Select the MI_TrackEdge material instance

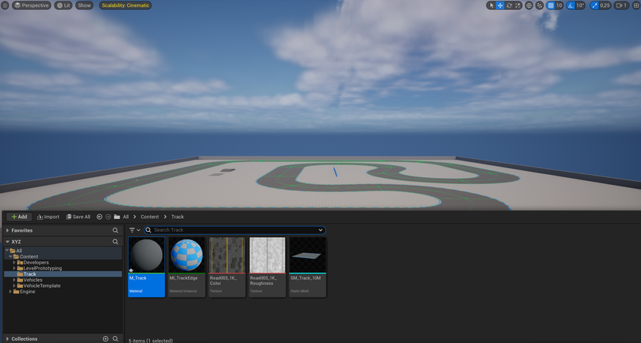(186, 267)
